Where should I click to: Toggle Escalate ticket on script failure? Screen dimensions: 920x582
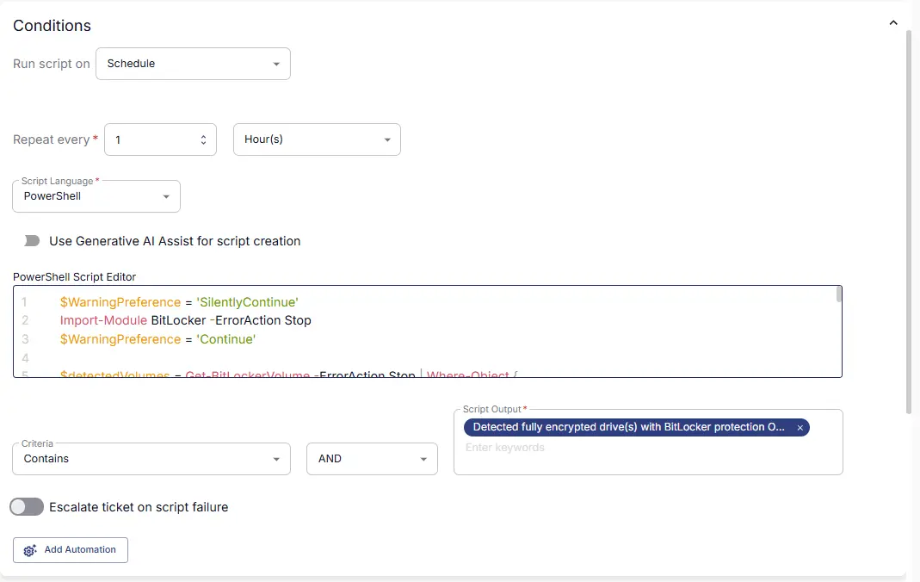pyautogui.click(x=27, y=507)
